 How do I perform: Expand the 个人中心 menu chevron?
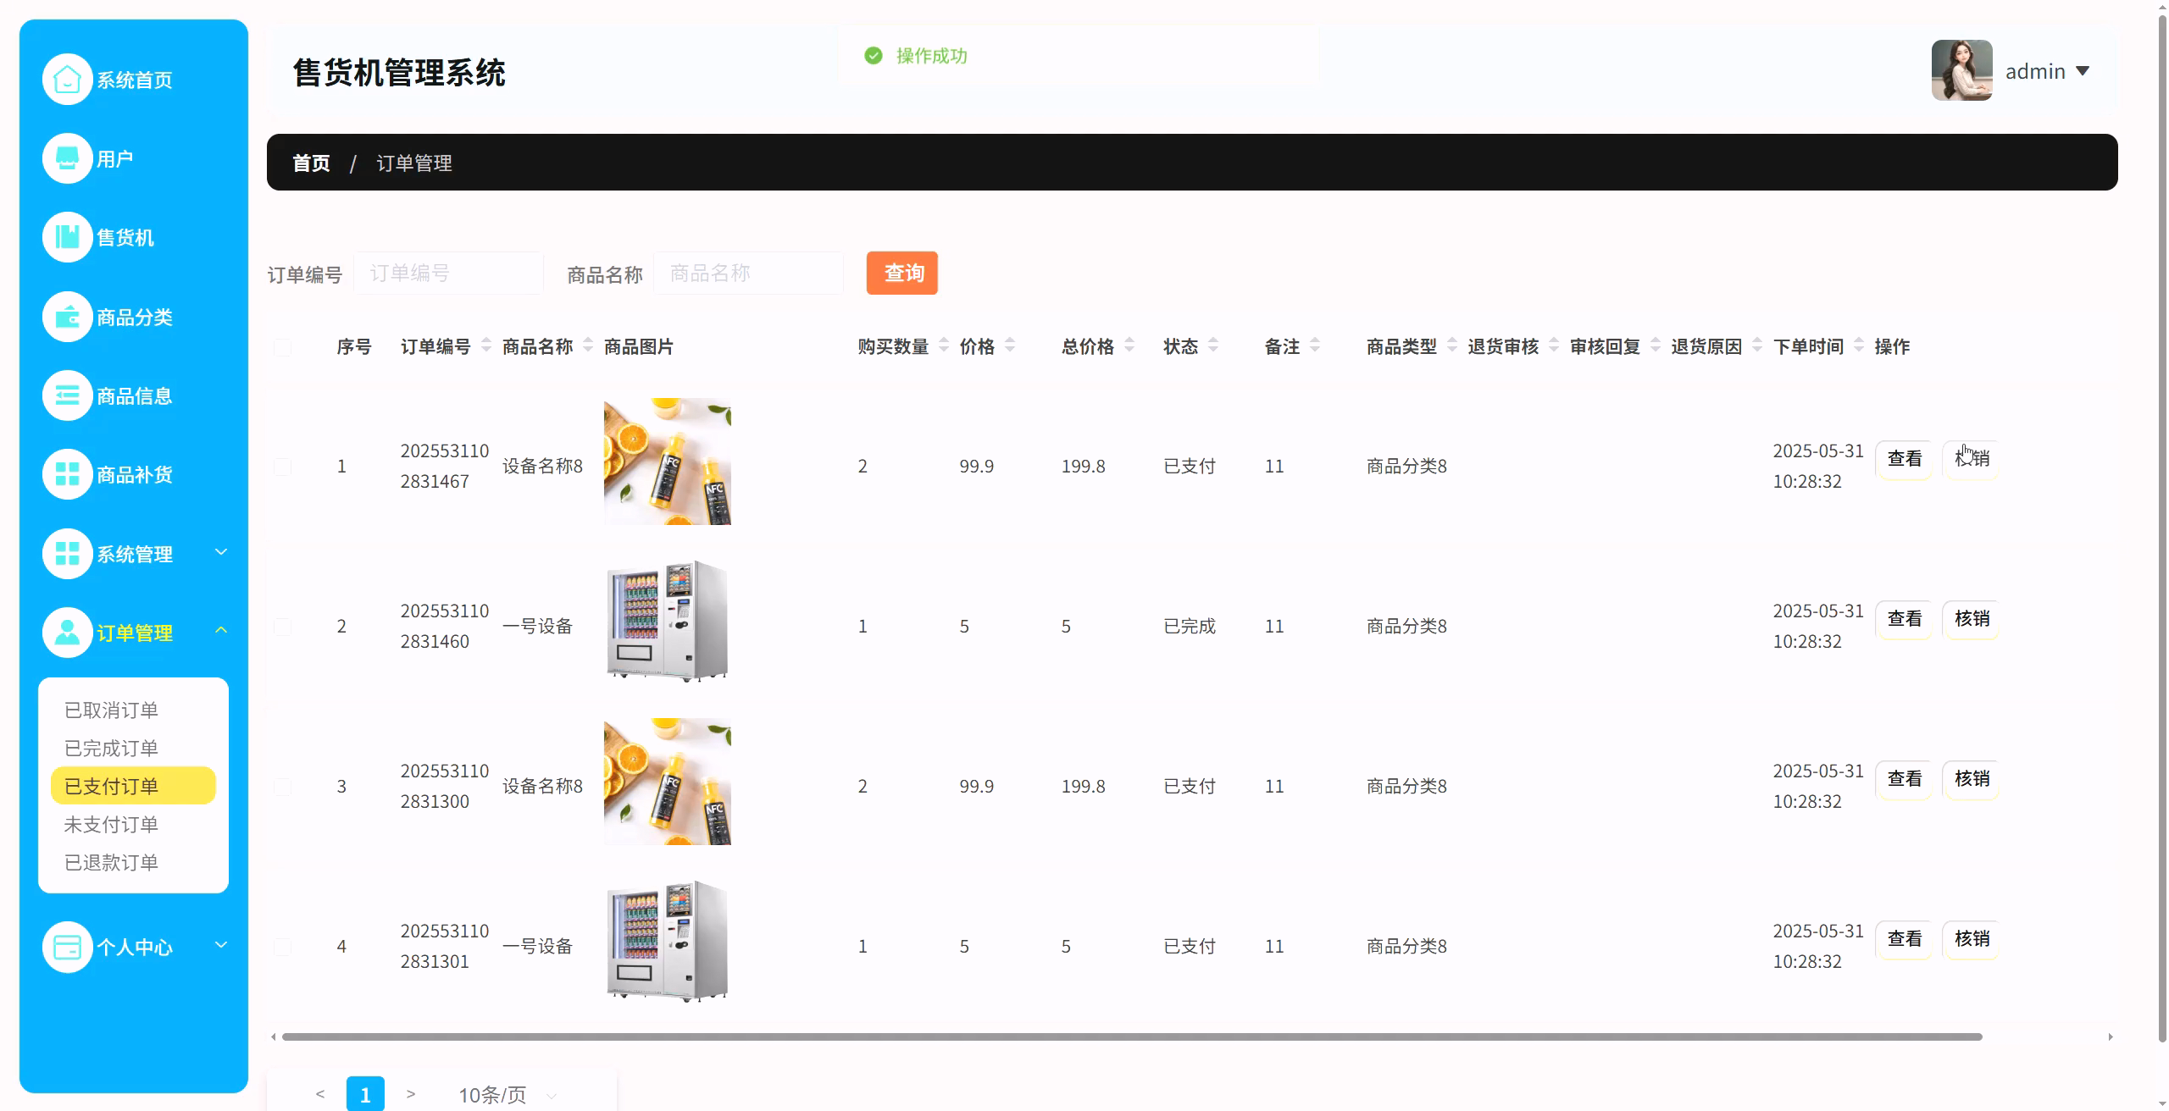tap(221, 944)
